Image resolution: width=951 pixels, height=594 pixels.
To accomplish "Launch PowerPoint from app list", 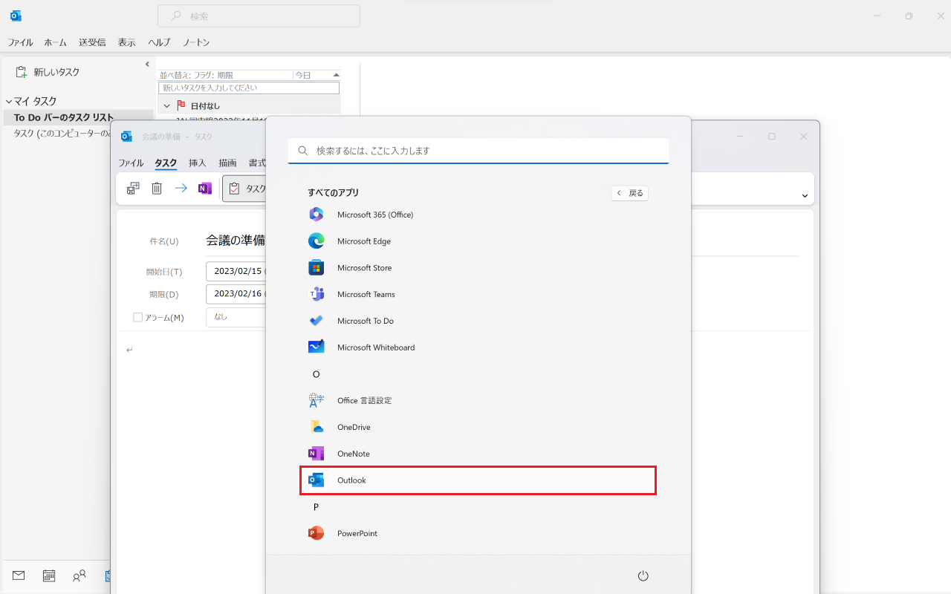I will 478,533.
